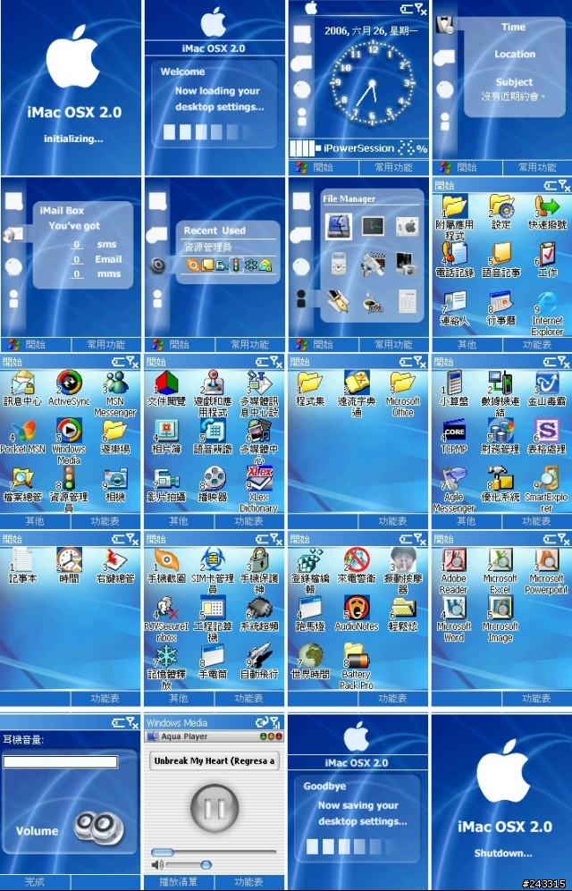Adjust Aqua Player volume slider
The width and height of the screenshot is (572, 891).
tap(188, 865)
